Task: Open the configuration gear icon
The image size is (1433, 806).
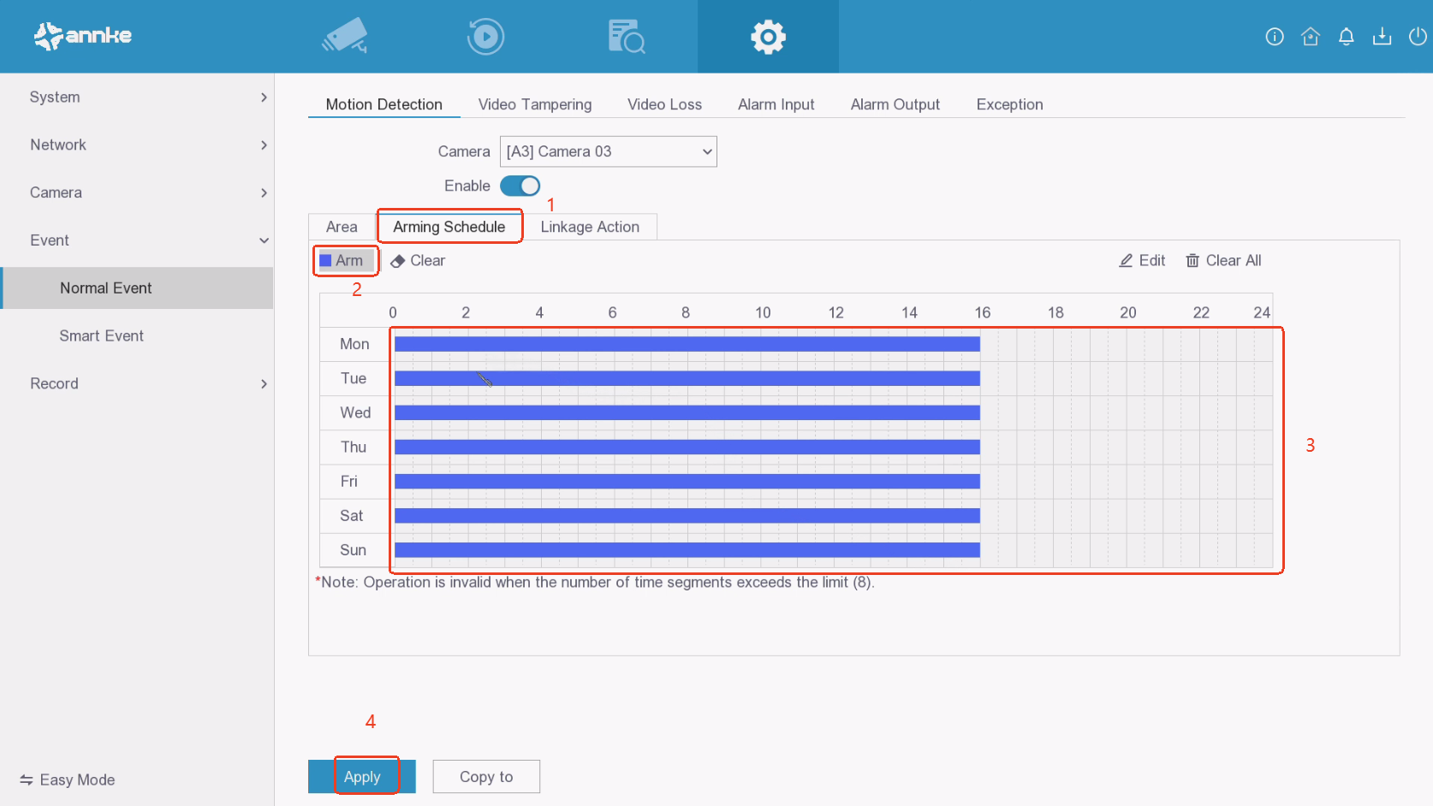Action: click(768, 37)
